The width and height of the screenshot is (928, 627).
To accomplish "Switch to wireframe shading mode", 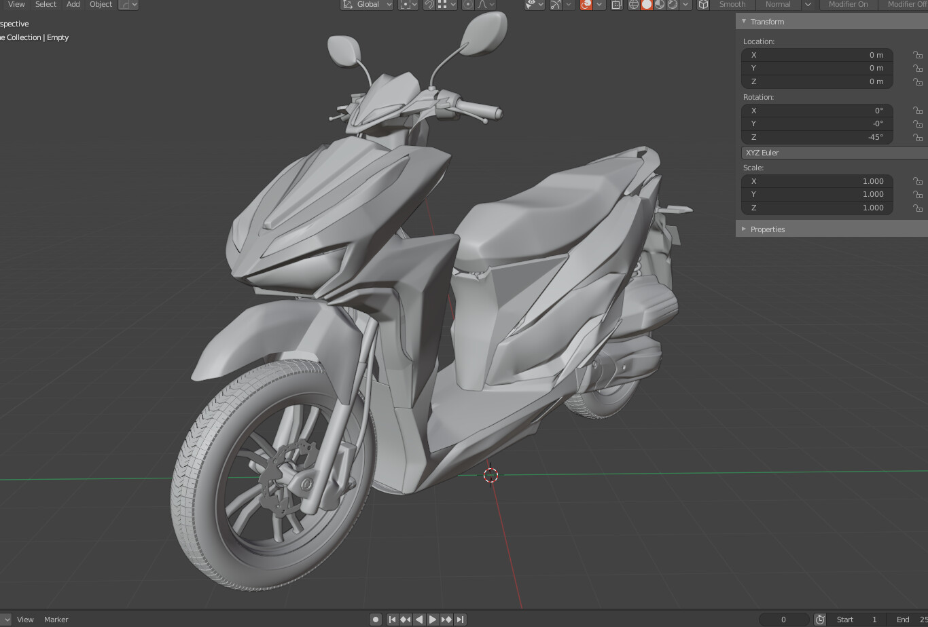I will [634, 4].
